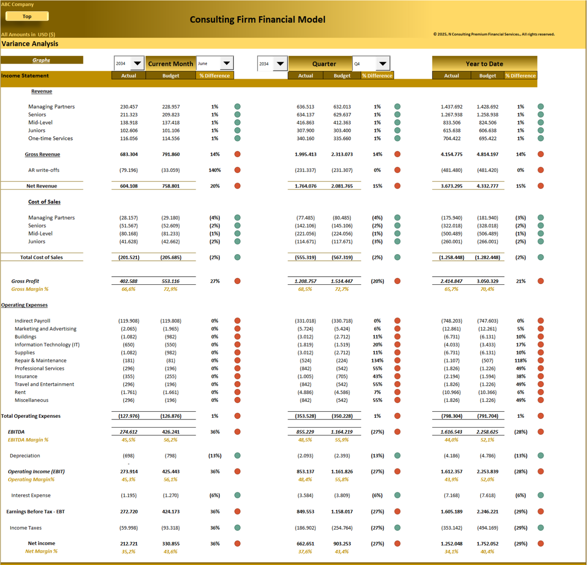
Task: Click Current Month red indicator for Gross Revenue
Action: 238,154
